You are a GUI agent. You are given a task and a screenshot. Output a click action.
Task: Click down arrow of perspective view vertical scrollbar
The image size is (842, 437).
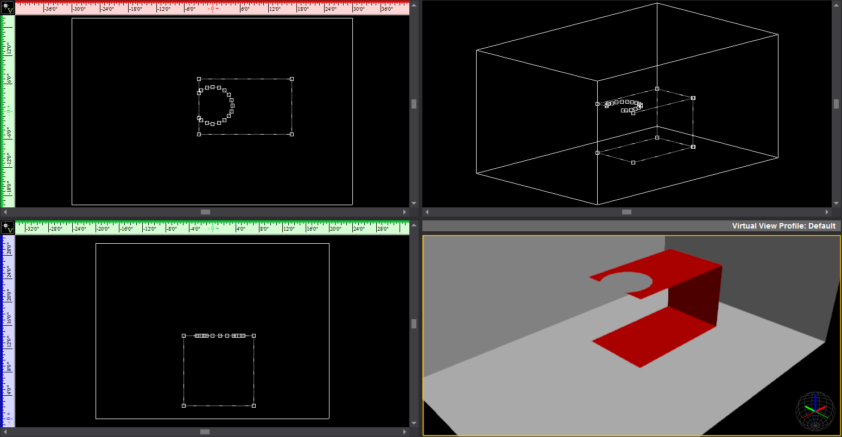pos(836,203)
